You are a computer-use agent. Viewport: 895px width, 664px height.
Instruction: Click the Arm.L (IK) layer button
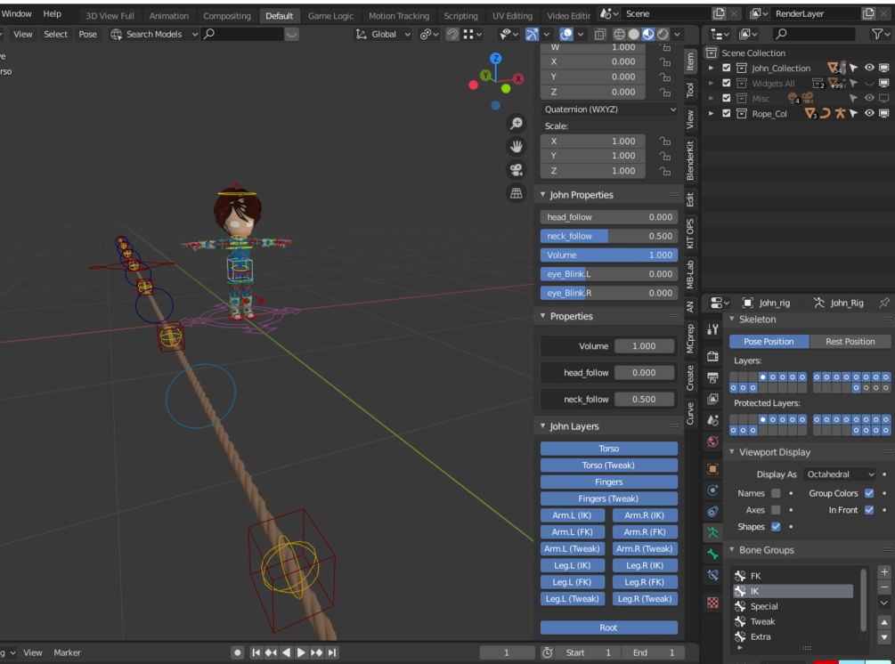(572, 515)
